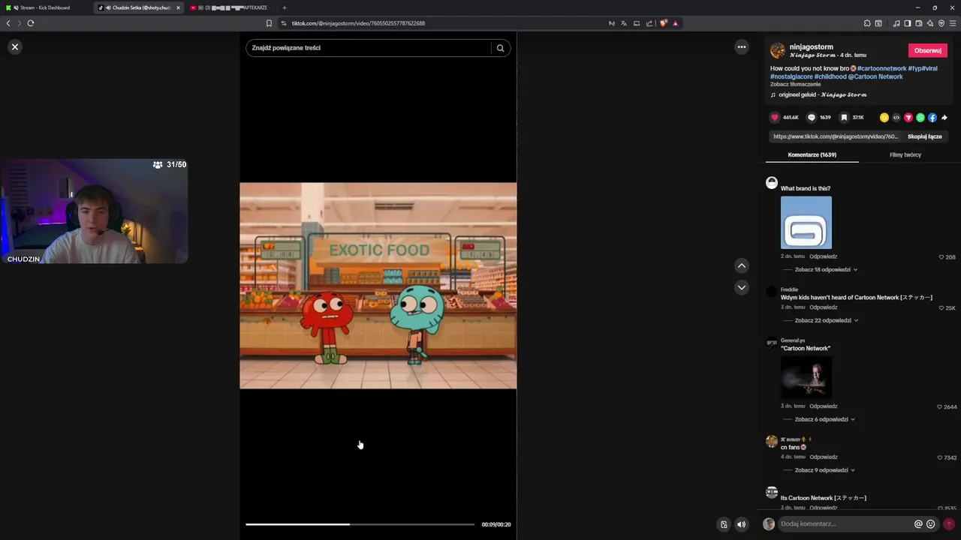
Task: Open the origineel geluid sound link
Action: 822,94
